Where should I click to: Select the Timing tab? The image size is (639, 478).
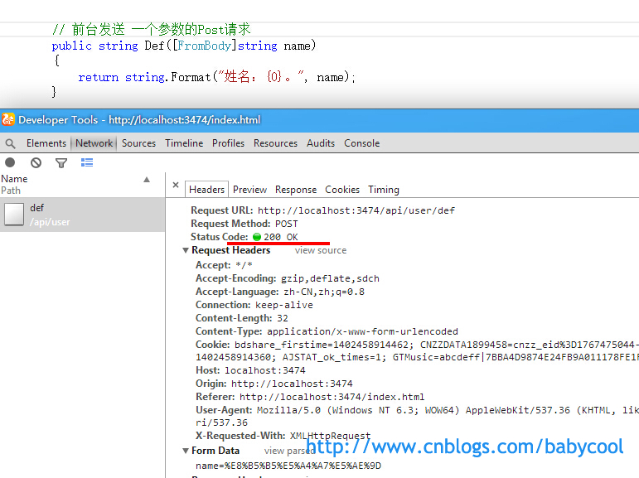point(384,190)
